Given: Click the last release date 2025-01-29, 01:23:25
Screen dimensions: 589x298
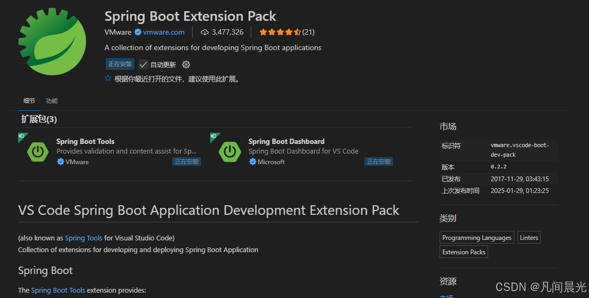Looking at the screenshot, I should point(520,191).
